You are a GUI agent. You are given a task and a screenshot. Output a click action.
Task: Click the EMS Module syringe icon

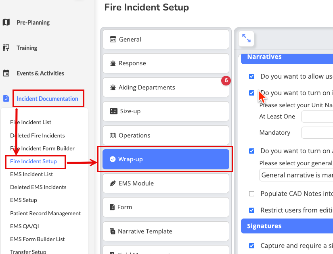pyautogui.click(x=113, y=183)
